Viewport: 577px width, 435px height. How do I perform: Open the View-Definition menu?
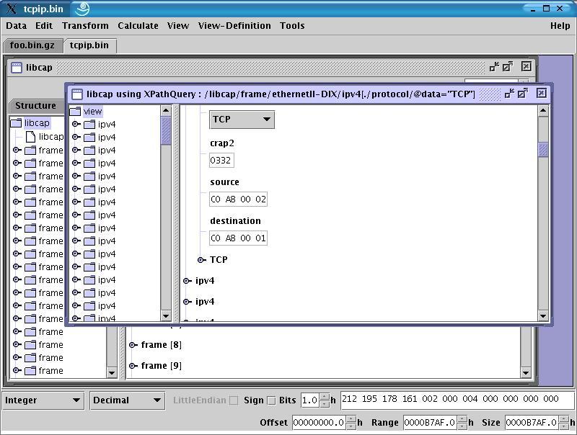[234, 25]
